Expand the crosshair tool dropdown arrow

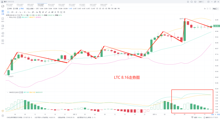[x=10, y=12]
